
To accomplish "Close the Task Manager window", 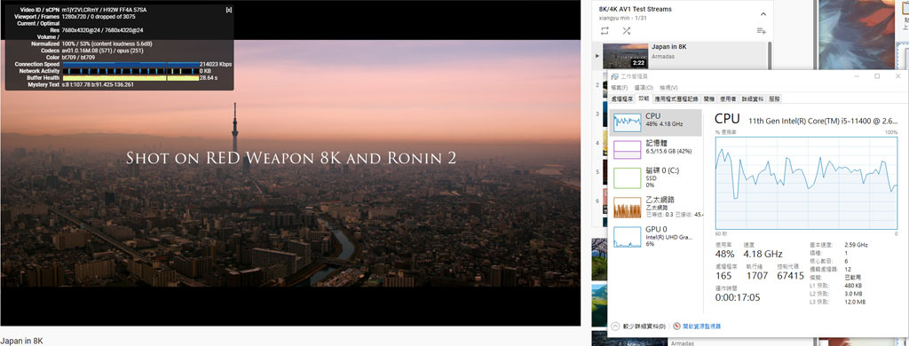I will (x=897, y=76).
